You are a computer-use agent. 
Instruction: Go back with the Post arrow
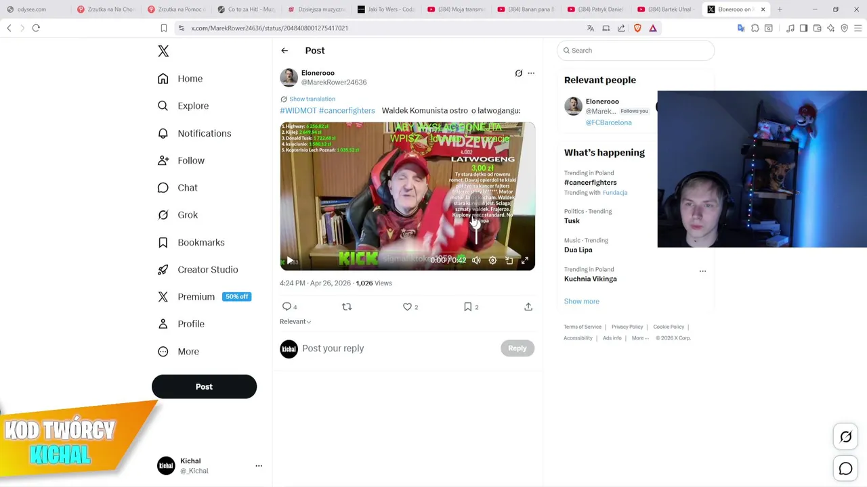click(x=284, y=51)
